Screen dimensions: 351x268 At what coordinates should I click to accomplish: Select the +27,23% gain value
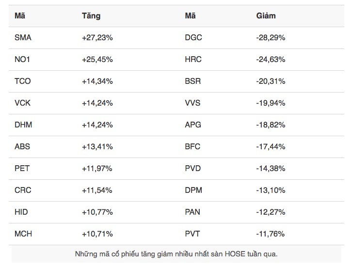(97, 38)
